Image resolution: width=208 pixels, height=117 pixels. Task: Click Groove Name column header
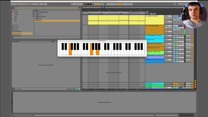coord(16,42)
